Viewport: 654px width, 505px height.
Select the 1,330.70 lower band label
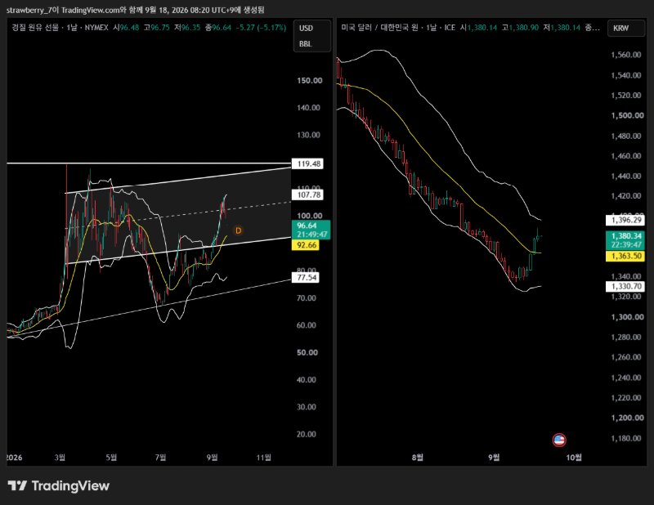(625, 286)
